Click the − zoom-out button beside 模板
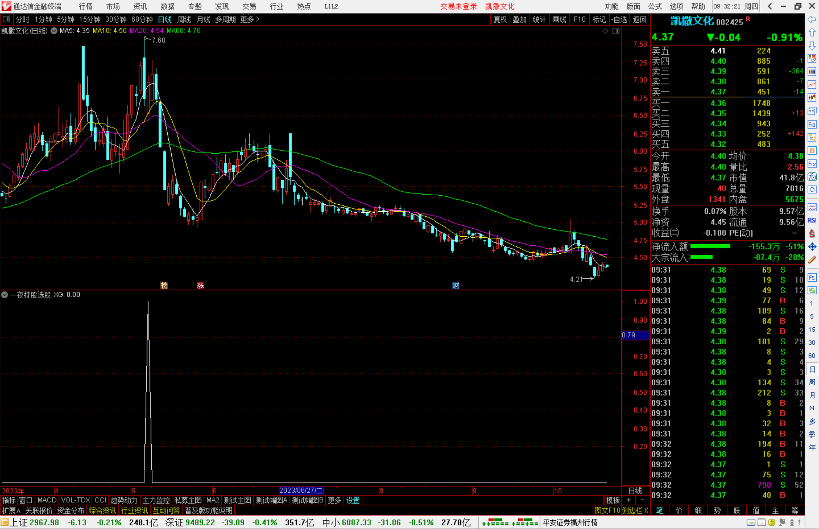Screen dimensions: 819x529 [x=642, y=500]
